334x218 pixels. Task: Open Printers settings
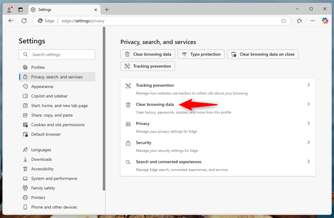[x=57, y=197]
